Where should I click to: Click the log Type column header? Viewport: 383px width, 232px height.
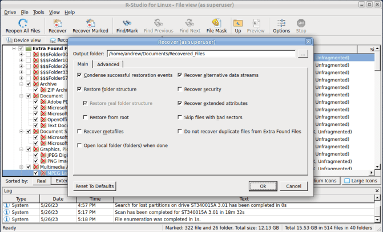click(21, 199)
